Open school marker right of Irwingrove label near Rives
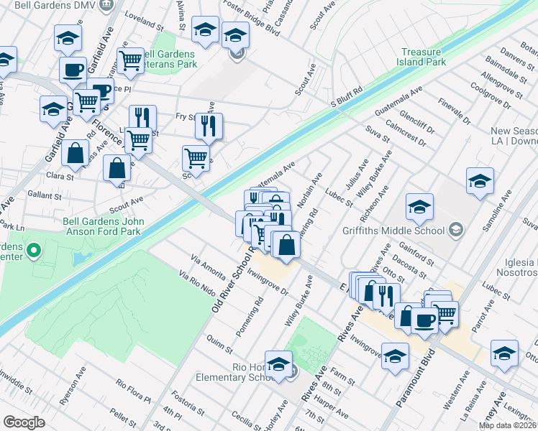 click(396, 357)
